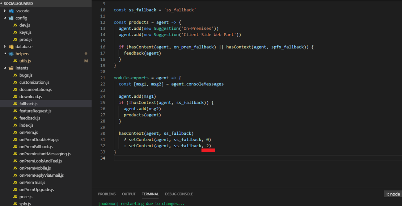Select prod.js in the config folder
This screenshot has width=402, height=206.
pos(26,40)
